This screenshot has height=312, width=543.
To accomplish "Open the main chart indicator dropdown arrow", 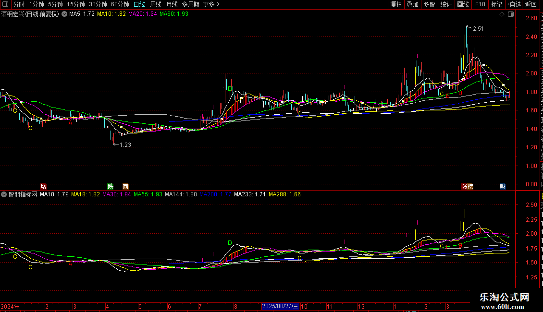I will point(64,14).
